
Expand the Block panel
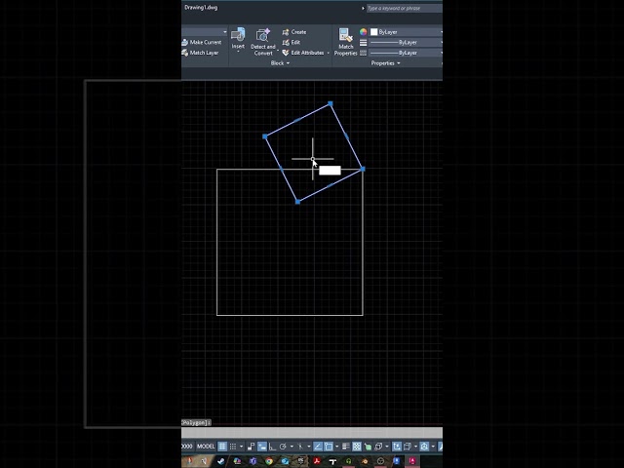click(280, 62)
